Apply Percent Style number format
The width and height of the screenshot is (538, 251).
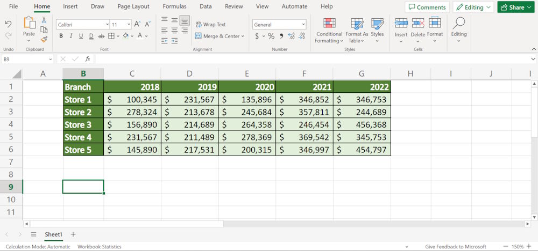[x=271, y=36]
